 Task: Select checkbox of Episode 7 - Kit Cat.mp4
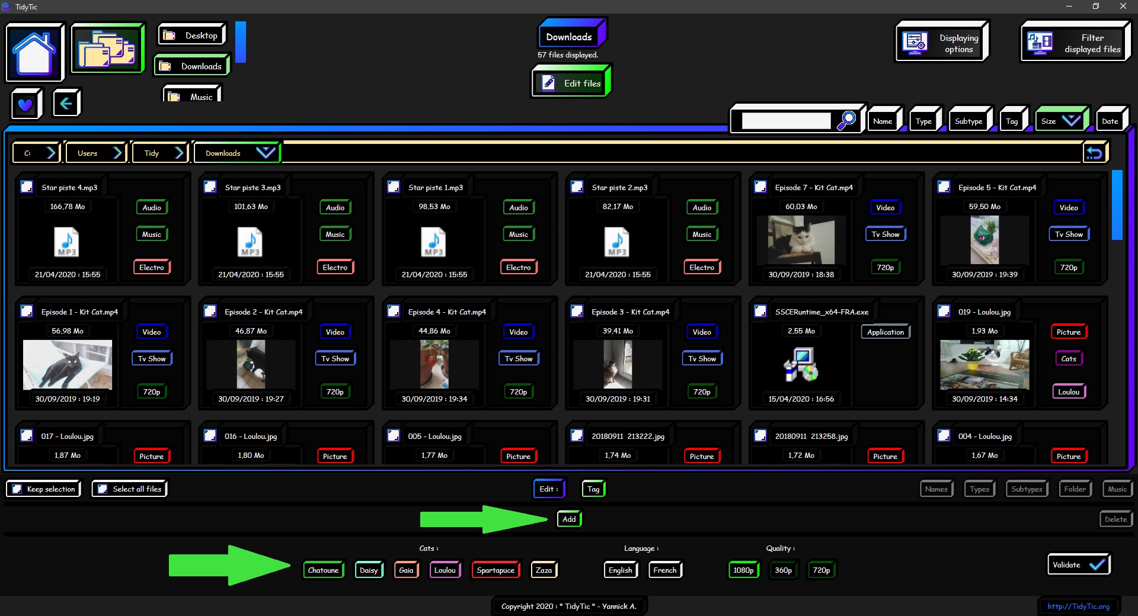760,187
